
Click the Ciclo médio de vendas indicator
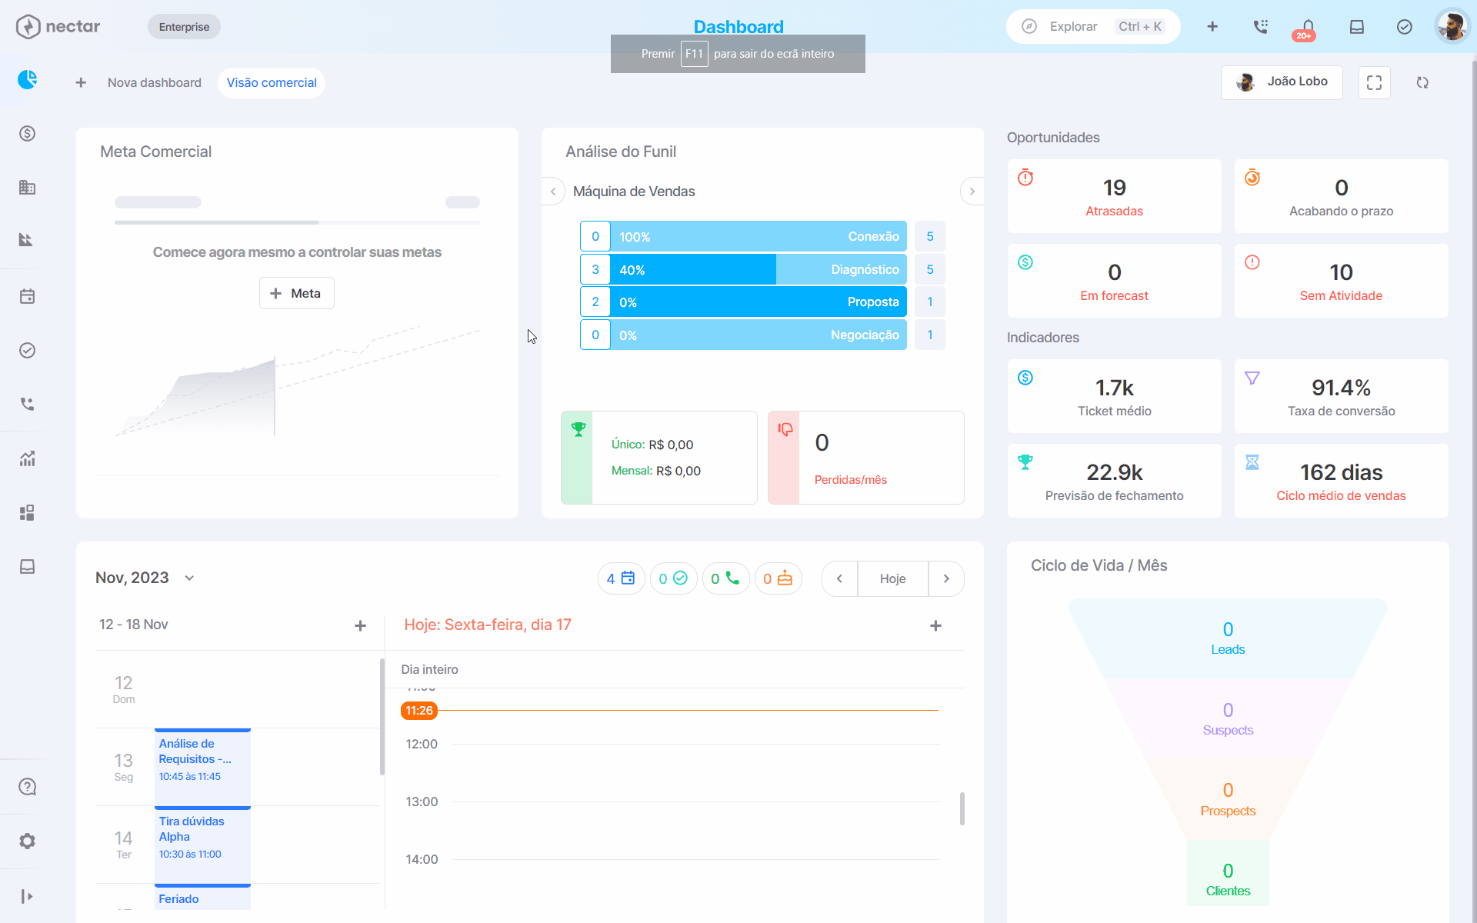(1342, 481)
